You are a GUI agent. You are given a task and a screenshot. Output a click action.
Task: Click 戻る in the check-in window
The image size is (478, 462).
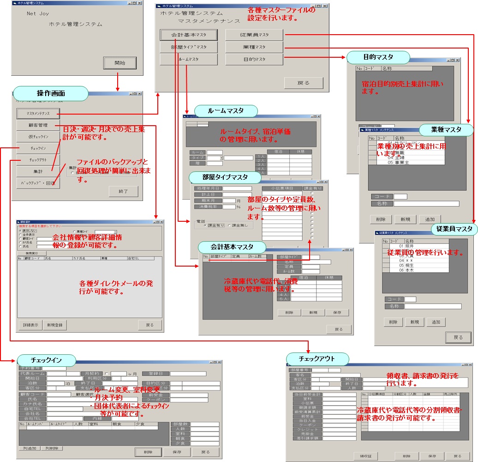point(205,452)
